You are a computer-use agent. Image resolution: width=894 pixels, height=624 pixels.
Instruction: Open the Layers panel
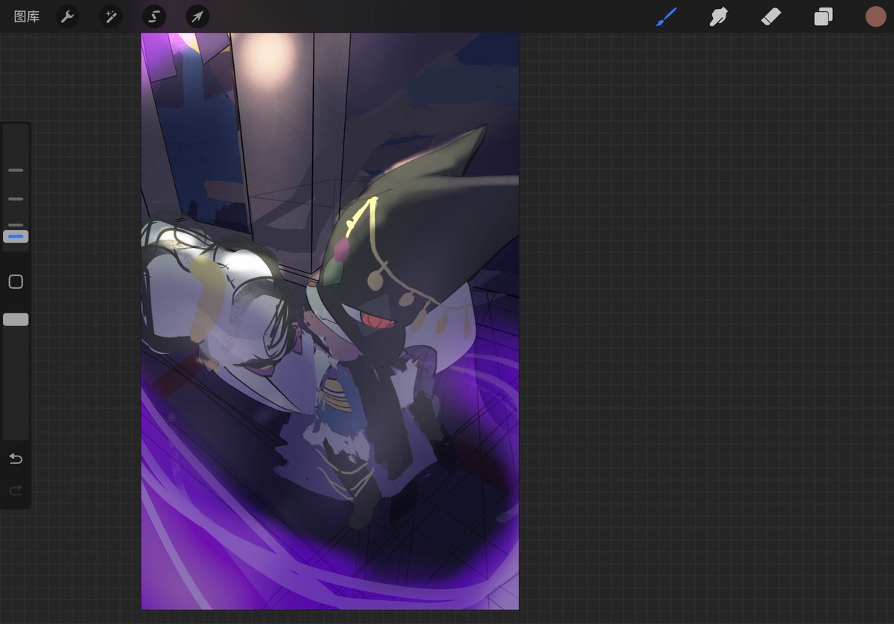coord(823,16)
